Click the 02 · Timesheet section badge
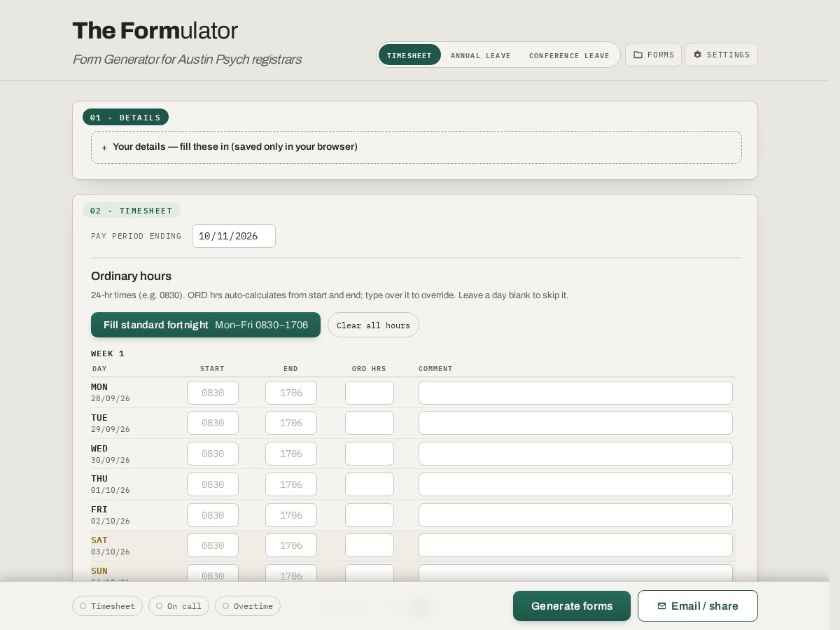 (x=131, y=210)
